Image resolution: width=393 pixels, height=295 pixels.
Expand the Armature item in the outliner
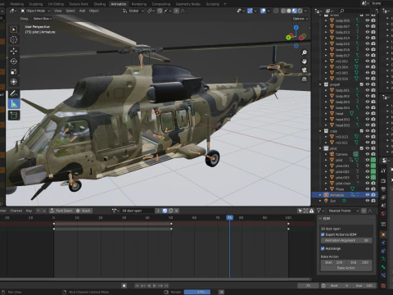[320, 195]
